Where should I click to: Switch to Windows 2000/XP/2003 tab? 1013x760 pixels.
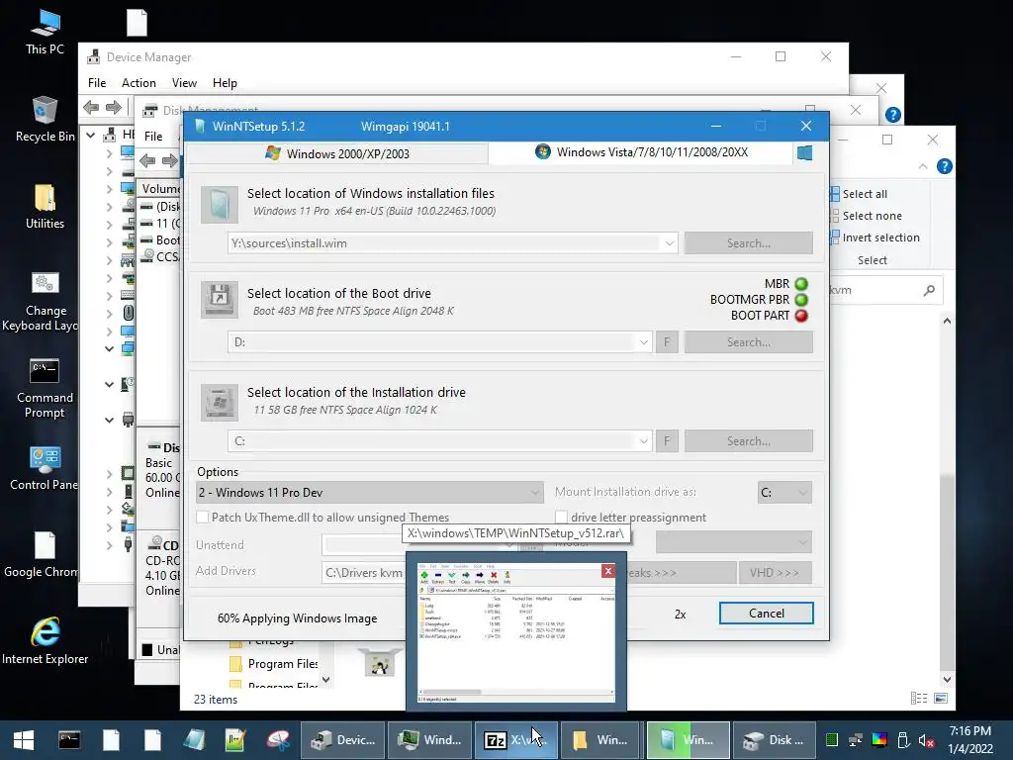pos(337,153)
